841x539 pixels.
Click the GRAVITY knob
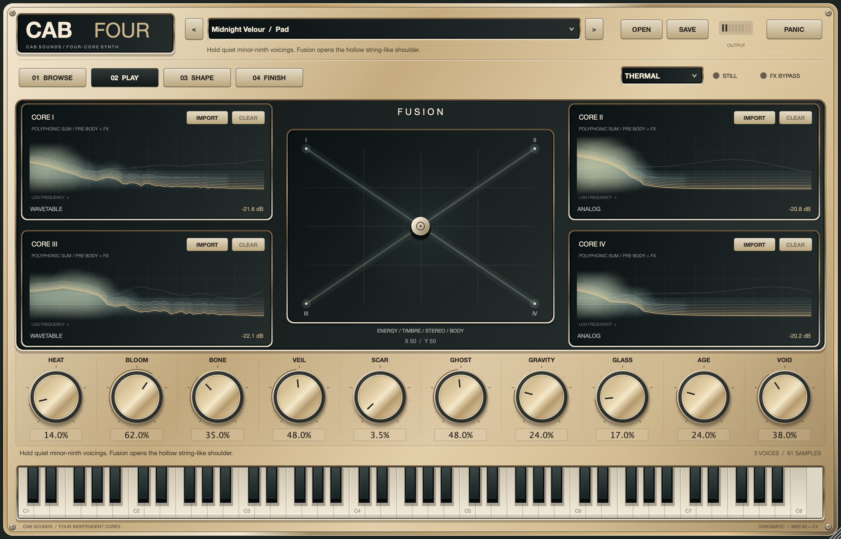point(541,397)
